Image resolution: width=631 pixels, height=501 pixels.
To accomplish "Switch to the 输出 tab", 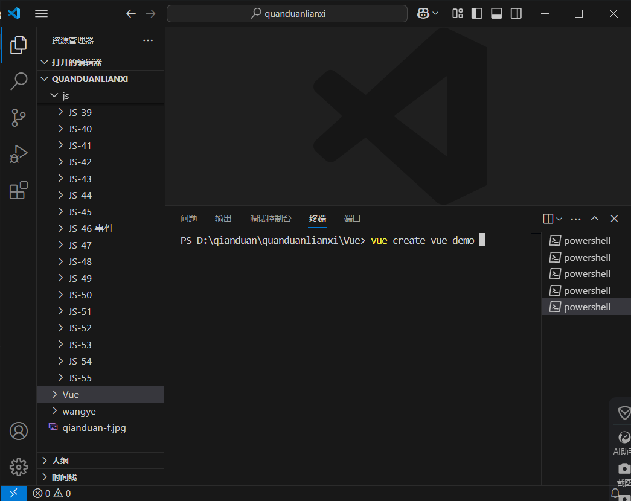I will (223, 219).
